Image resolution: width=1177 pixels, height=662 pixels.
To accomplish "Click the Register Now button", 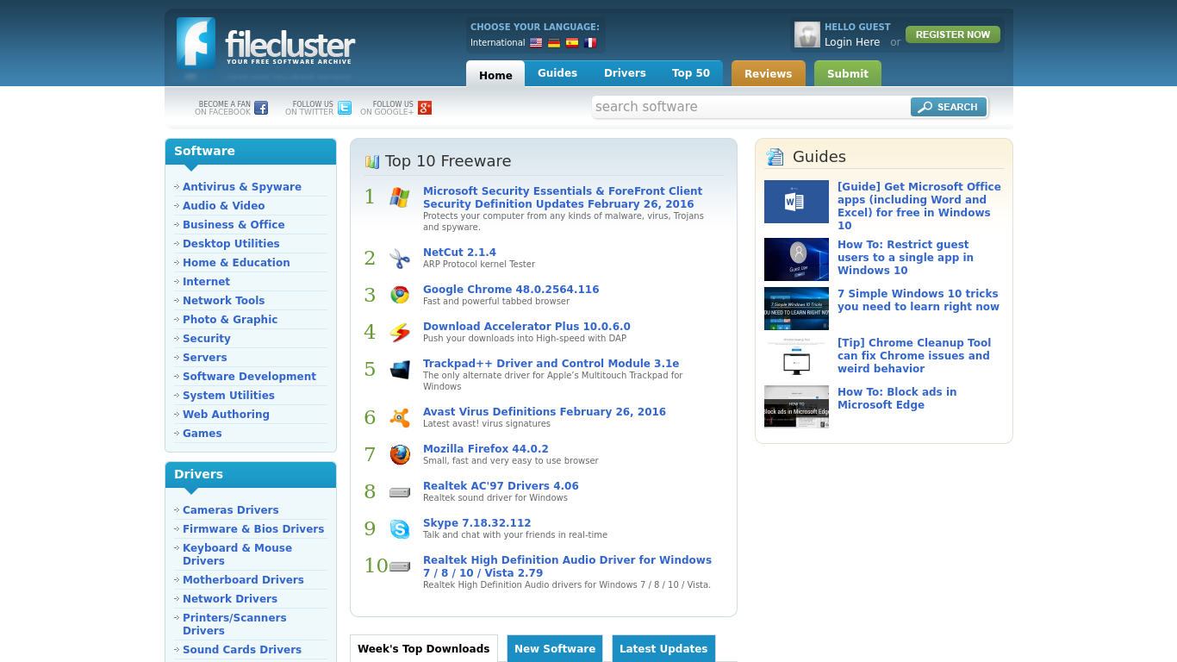I will [953, 34].
